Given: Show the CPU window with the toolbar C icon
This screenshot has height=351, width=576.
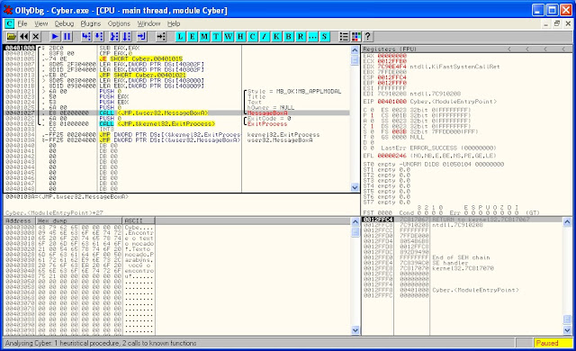Looking at the screenshot, I should tap(252, 36).
